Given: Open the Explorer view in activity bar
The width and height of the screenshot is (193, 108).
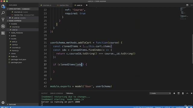Looking at the screenshot, I should coord(3,6).
